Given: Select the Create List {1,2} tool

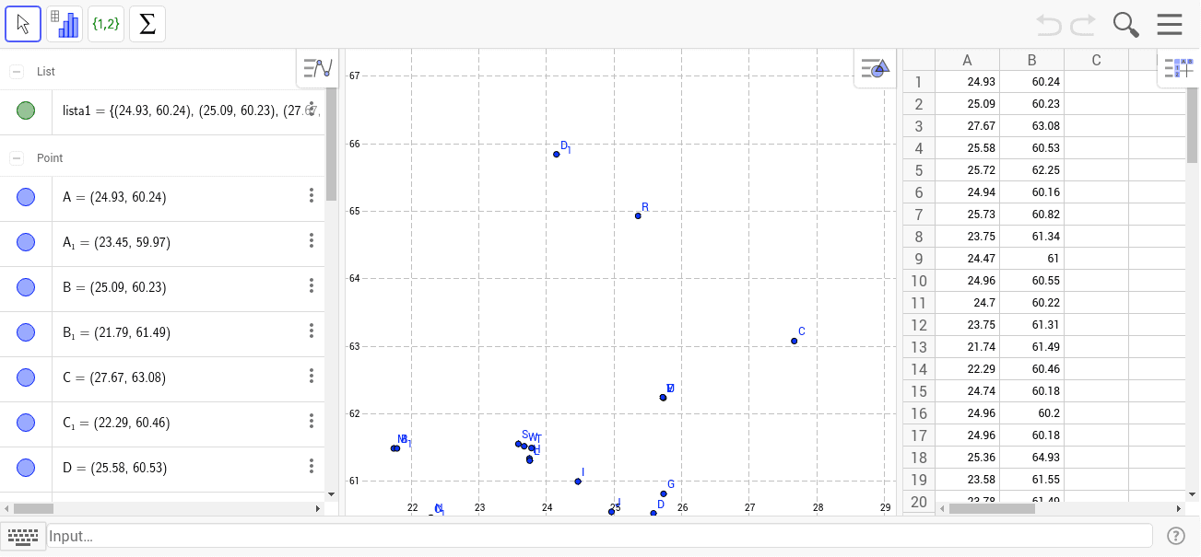Looking at the screenshot, I should coord(106,24).
